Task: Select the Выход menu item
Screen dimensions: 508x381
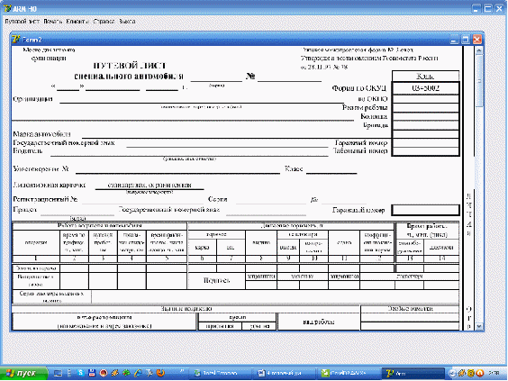Action: [x=127, y=22]
